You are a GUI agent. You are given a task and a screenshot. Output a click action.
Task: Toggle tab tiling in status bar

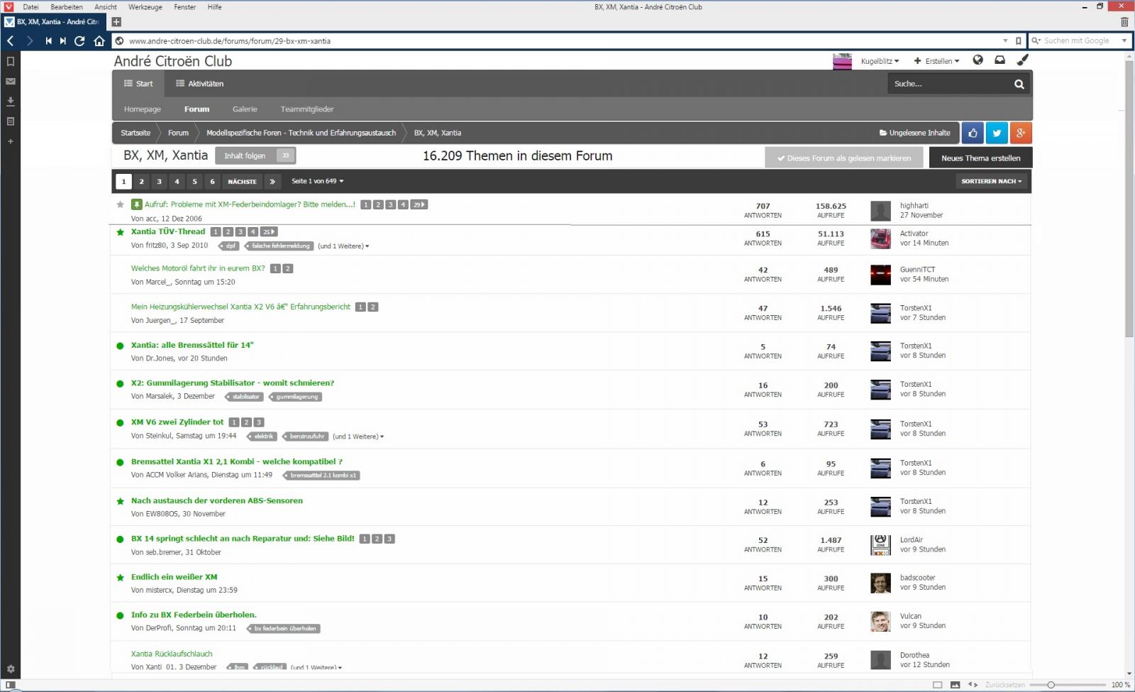[x=937, y=685]
